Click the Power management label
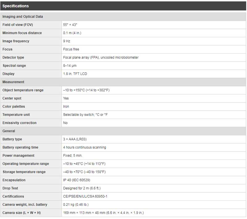 pyautogui.click(x=18, y=155)
